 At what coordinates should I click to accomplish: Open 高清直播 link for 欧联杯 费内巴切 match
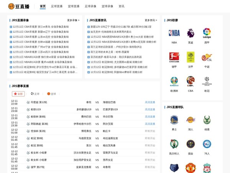tap(150, 116)
